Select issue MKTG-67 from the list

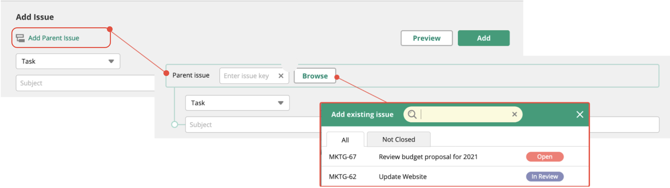pyautogui.click(x=342, y=157)
